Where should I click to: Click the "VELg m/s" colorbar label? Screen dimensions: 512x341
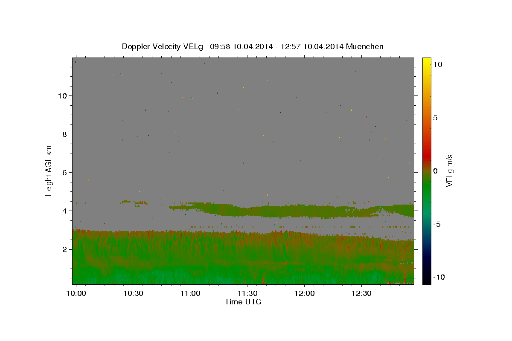449,170
